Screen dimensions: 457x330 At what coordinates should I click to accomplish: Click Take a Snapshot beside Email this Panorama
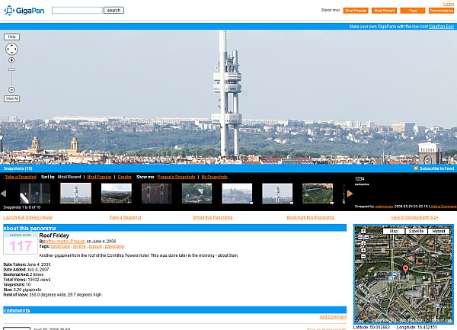[126, 217]
